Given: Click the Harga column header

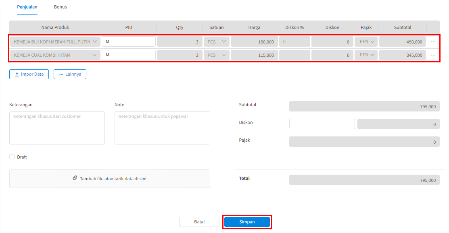Looking at the screenshot, I should tap(254, 27).
